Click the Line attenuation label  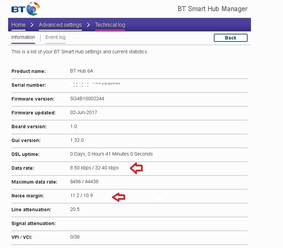coord(31,210)
